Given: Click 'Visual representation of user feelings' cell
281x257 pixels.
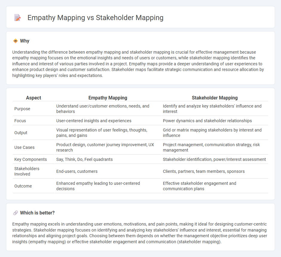Looking at the screenshot, I should click(x=108, y=133).
